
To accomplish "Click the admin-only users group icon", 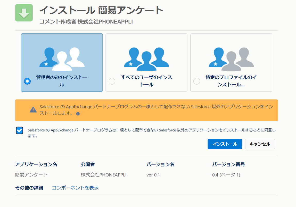I will tap(62, 59).
